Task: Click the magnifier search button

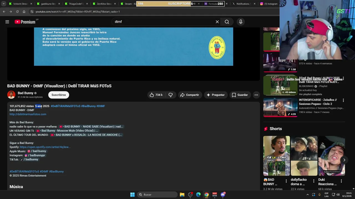Action: pos(227,22)
